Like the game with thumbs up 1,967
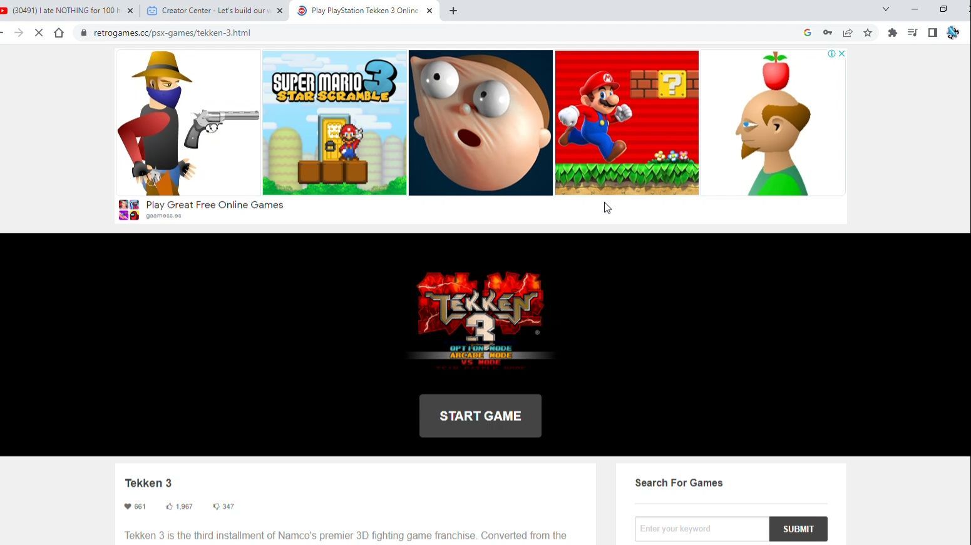This screenshot has height=545, width=971. coord(169,507)
